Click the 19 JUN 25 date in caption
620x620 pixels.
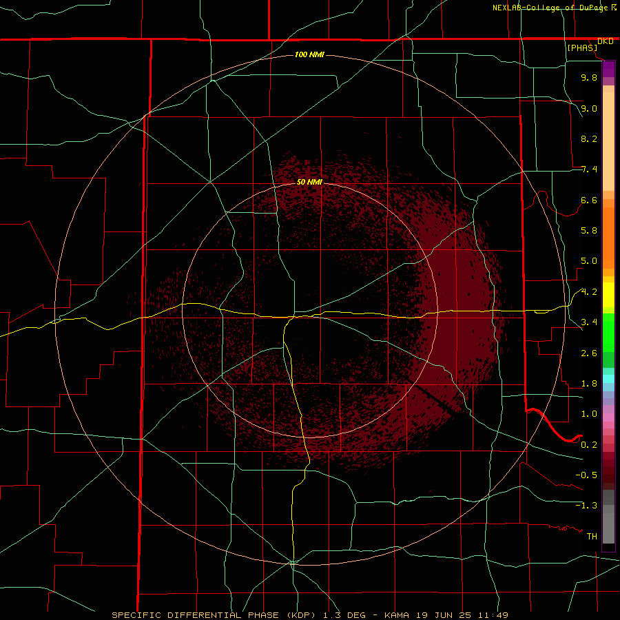pyautogui.click(x=444, y=615)
